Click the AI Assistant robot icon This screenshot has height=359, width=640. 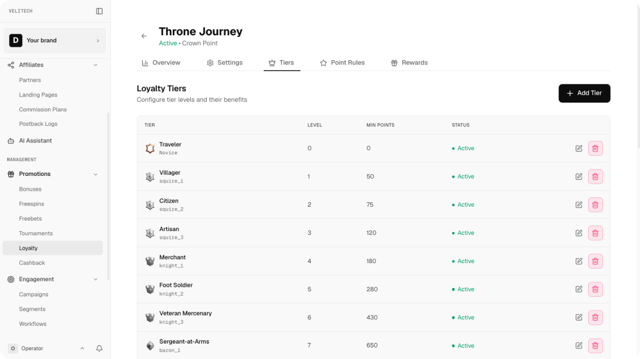click(11, 141)
